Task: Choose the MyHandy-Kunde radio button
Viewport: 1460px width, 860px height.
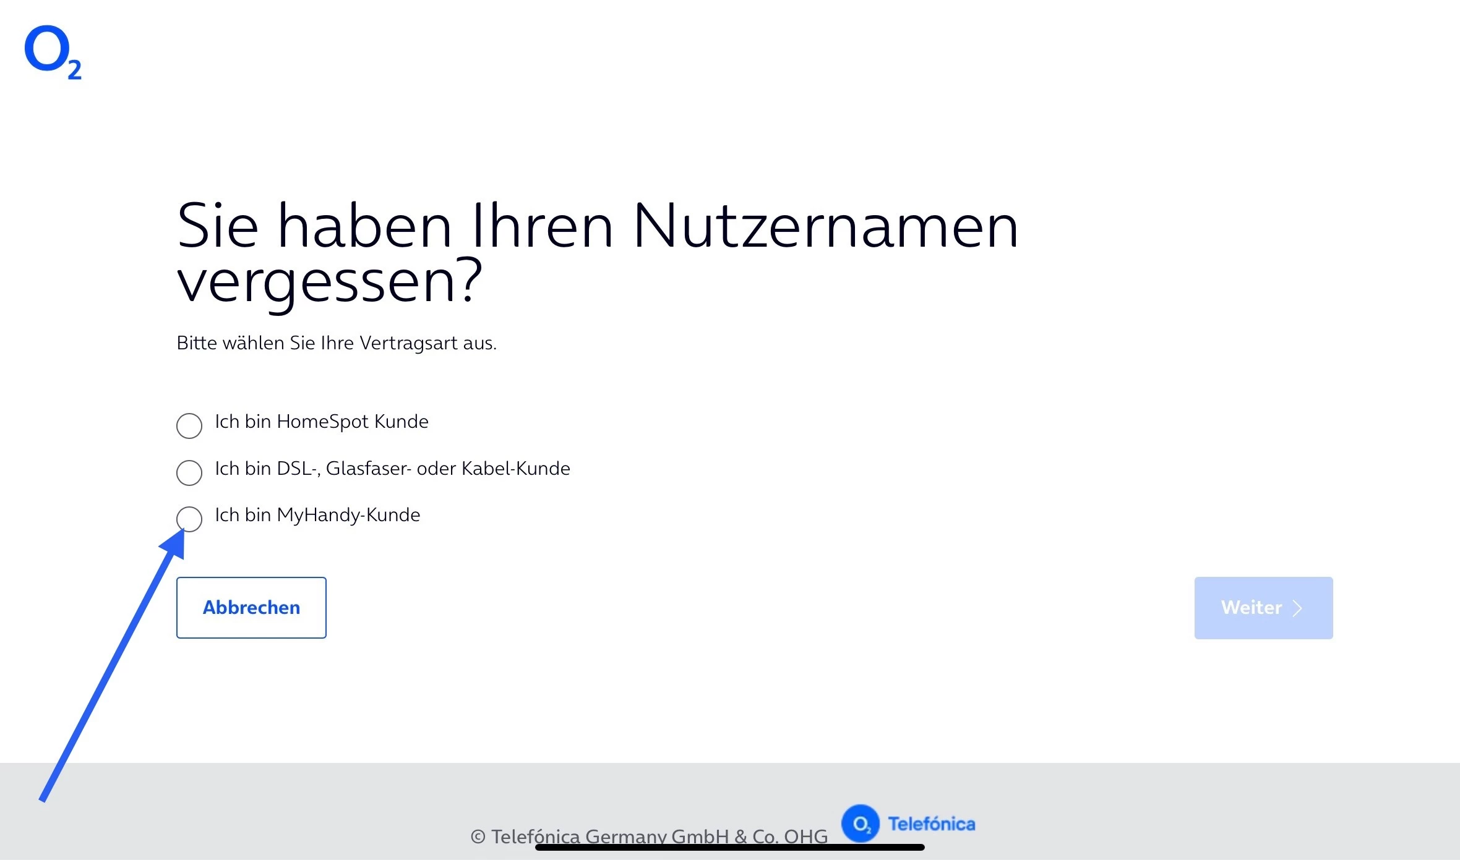Action: click(189, 519)
